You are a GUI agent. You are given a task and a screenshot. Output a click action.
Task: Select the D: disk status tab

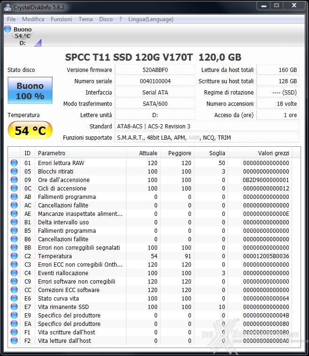pyautogui.click(x=23, y=36)
